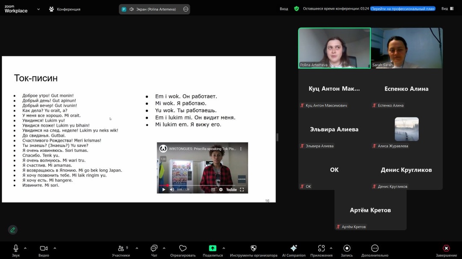Open the Вид view menu
Image resolution: width=462 pixels, height=259 pixels.
[x=447, y=9]
